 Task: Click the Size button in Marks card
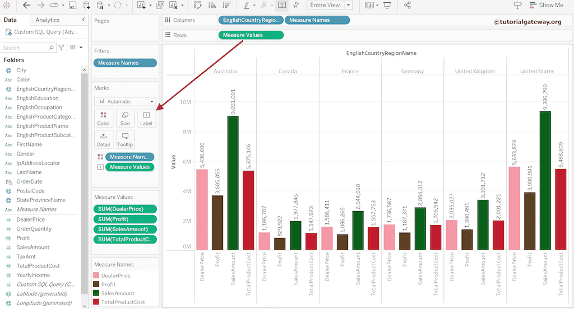(x=125, y=118)
